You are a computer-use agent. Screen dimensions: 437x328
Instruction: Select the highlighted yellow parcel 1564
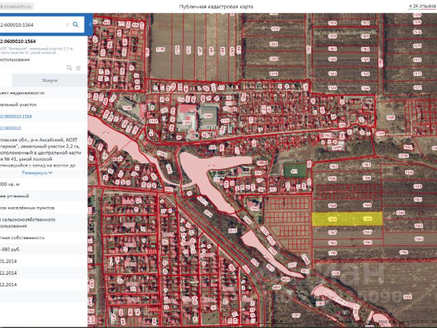tap(347, 219)
